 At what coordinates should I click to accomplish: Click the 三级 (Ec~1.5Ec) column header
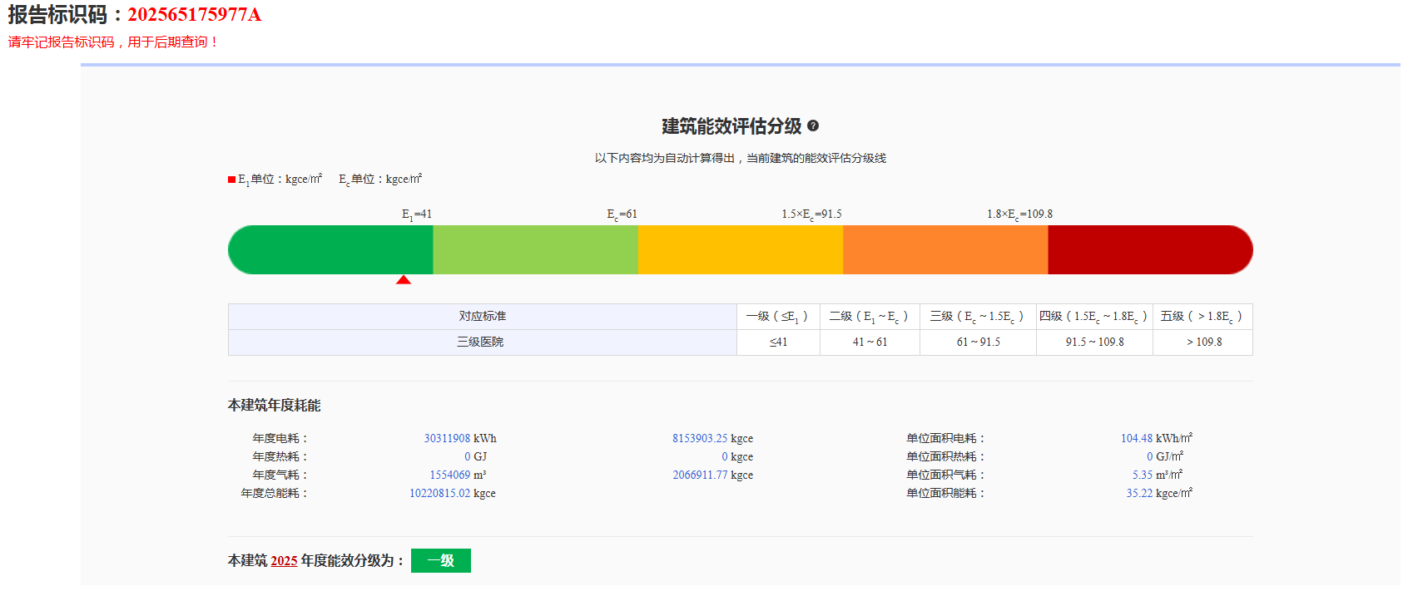[x=978, y=317]
